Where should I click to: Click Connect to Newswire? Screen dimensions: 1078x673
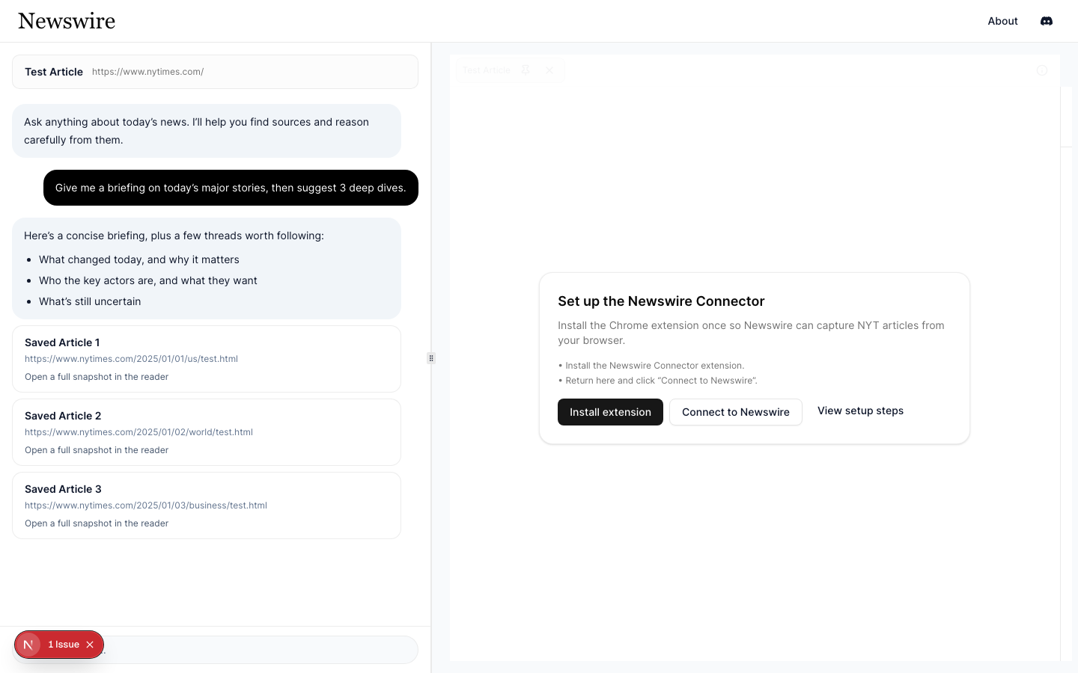tap(736, 412)
